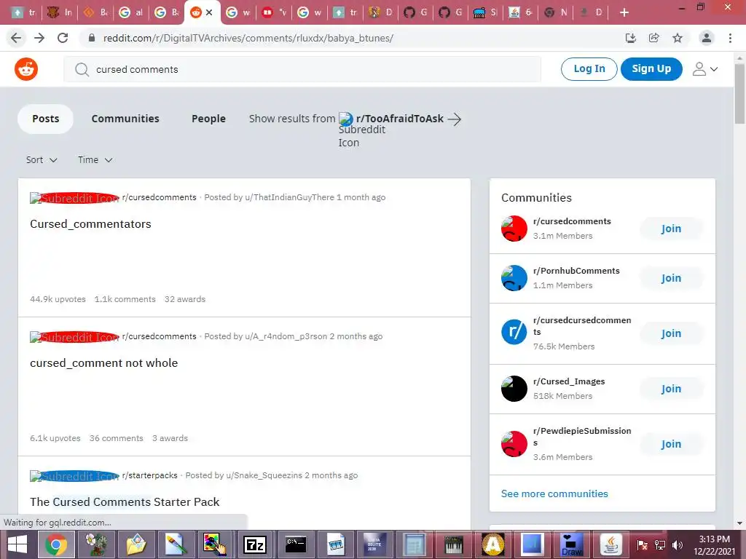Click the r/cursedcursedcomments blue r/ icon
The height and width of the screenshot is (559, 746).
(x=514, y=331)
